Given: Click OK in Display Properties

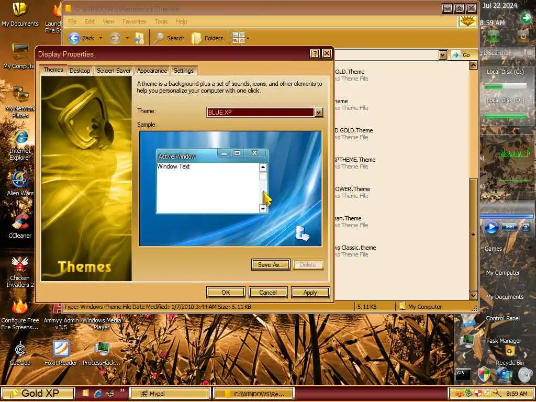Looking at the screenshot, I should click(226, 292).
